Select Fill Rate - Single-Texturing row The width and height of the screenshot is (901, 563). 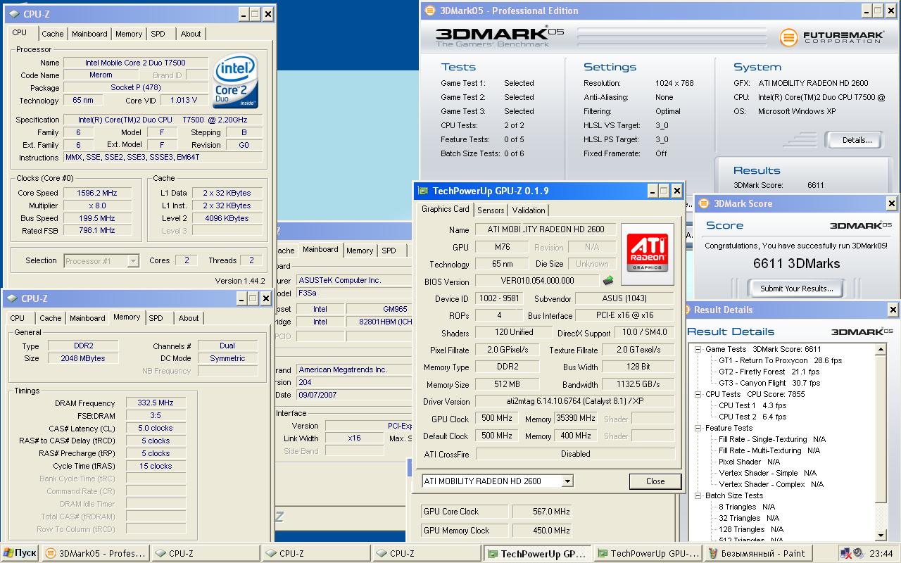click(772, 439)
